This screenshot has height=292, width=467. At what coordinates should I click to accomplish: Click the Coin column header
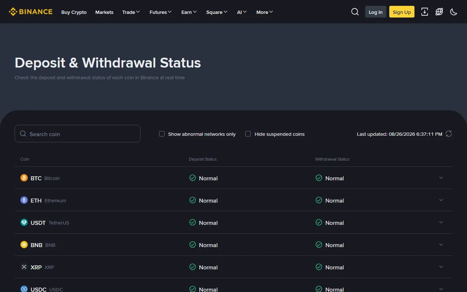pos(25,159)
